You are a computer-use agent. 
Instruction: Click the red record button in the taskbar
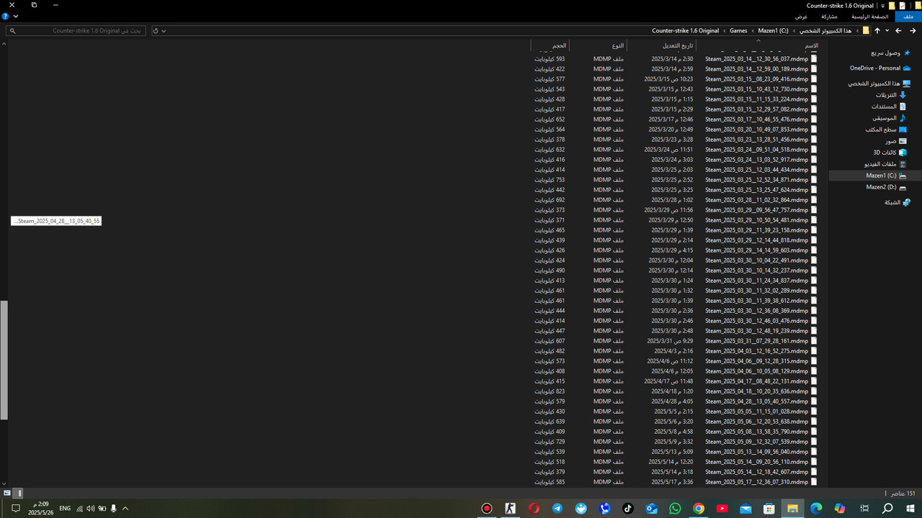[x=487, y=508]
